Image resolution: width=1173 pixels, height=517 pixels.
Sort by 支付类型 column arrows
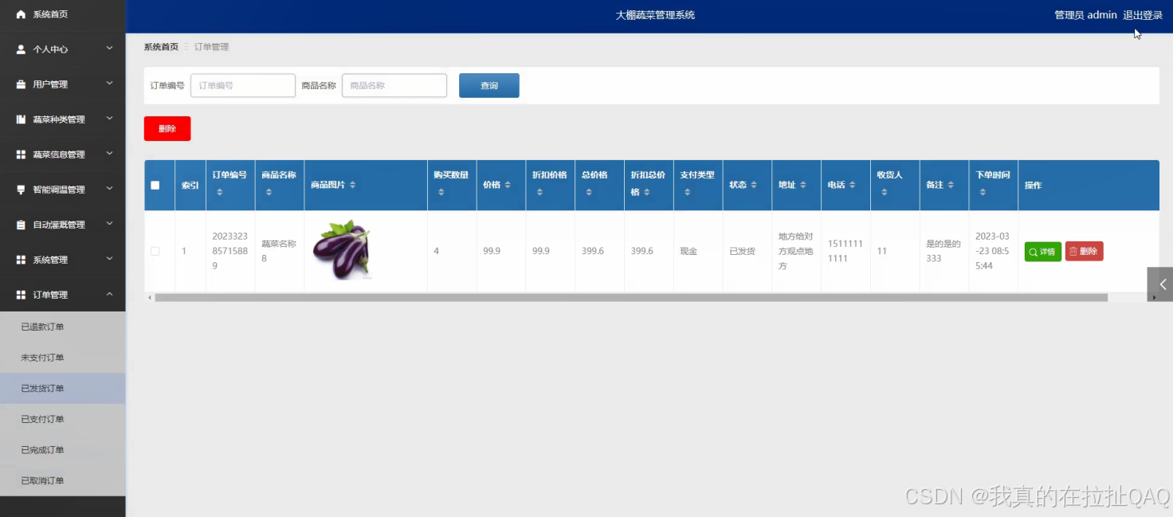coord(687,192)
